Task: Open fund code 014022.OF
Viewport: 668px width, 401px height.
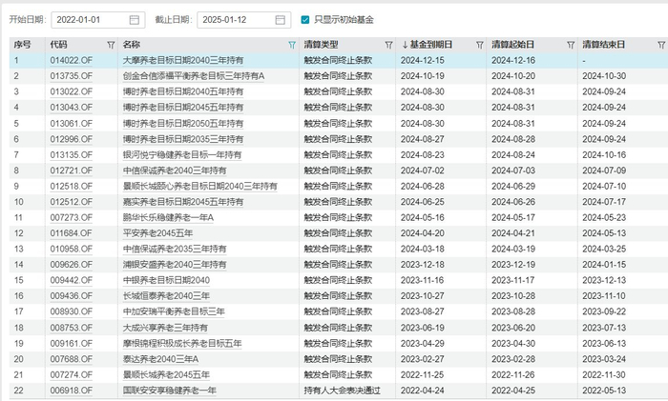Action: [72, 60]
